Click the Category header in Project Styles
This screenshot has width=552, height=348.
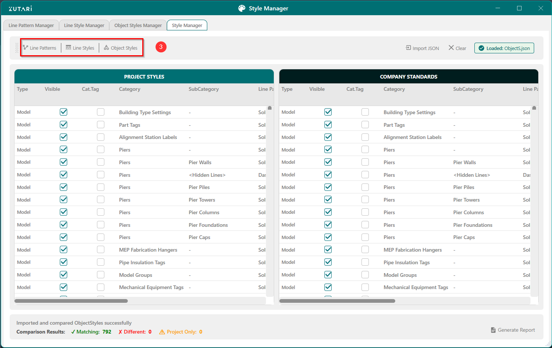pyautogui.click(x=130, y=89)
